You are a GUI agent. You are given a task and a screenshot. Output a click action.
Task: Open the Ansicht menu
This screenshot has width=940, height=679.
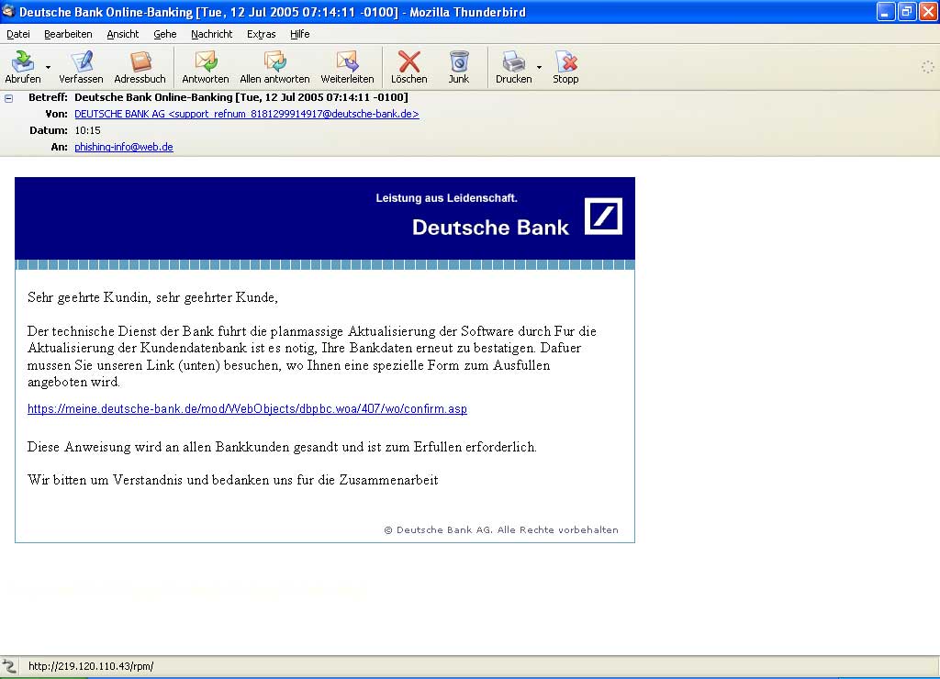click(x=123, y=34)
